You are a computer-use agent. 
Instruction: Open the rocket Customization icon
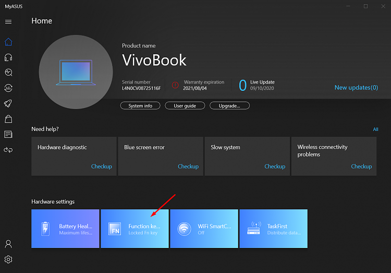[x=8, y=103]
